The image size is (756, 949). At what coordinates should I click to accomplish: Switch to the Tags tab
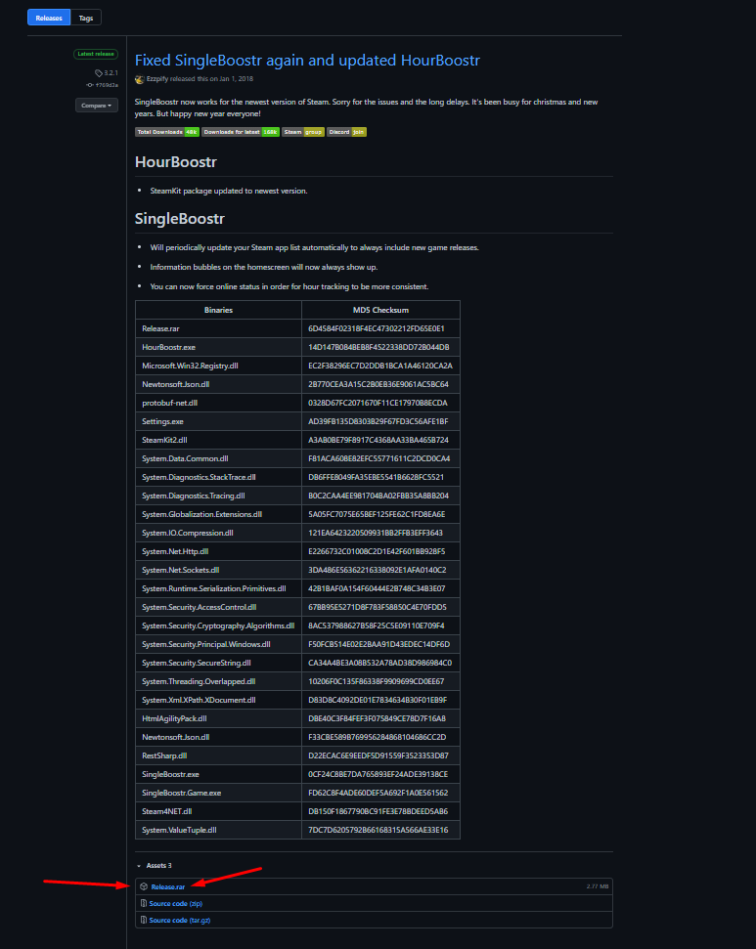[86, 18]
